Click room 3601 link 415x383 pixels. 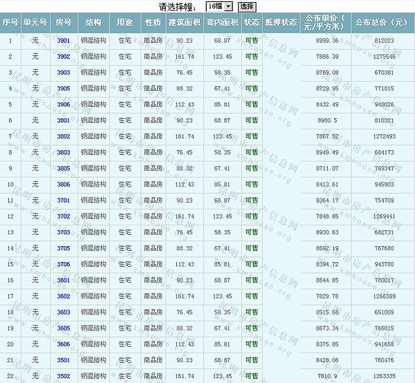coord(64,280)
